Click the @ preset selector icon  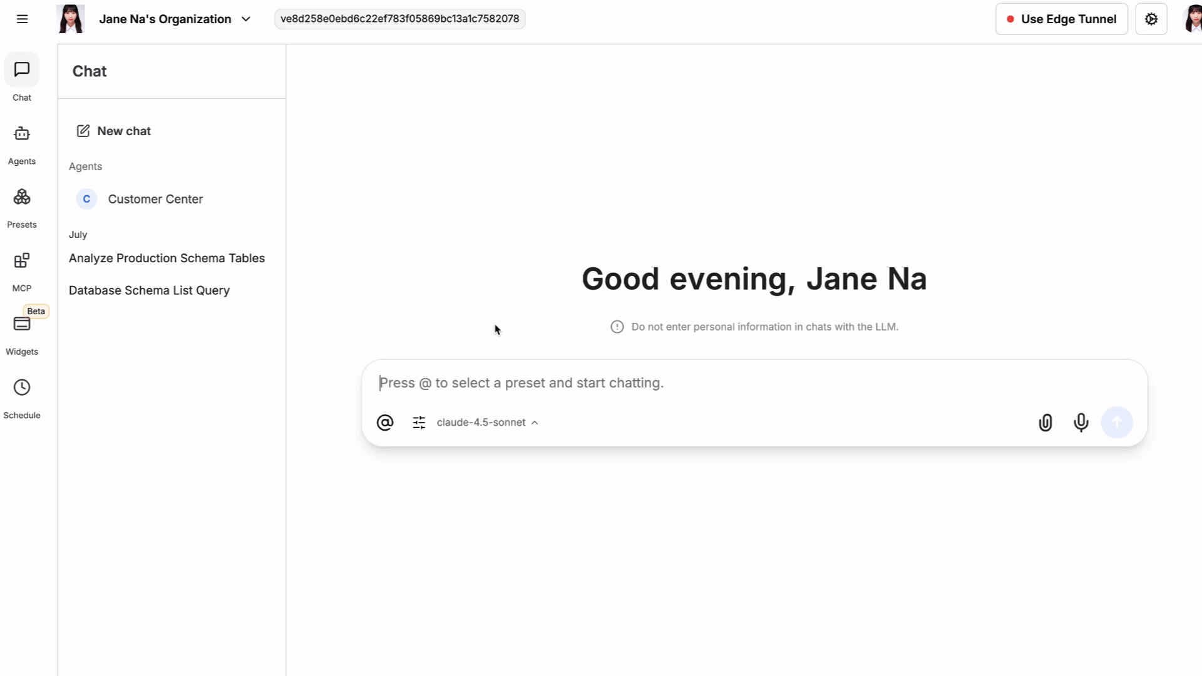(x=385, y=422)
